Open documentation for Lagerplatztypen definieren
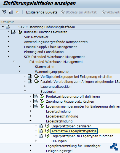The image size is (120, 153). (x=41, y=126)
